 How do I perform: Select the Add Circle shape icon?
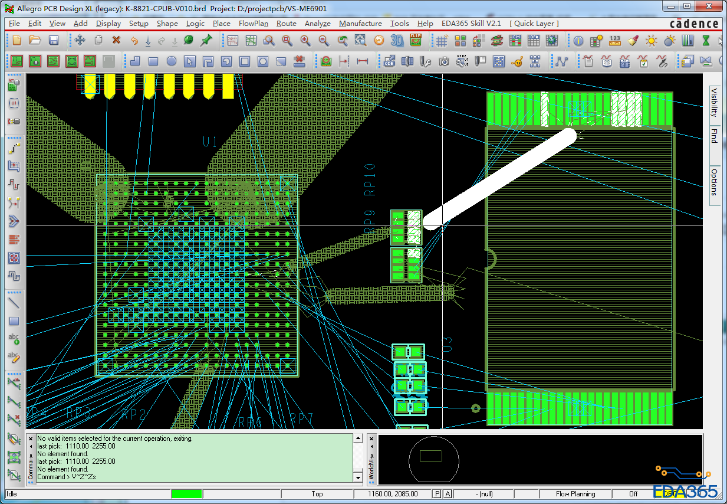pos(172,61)
